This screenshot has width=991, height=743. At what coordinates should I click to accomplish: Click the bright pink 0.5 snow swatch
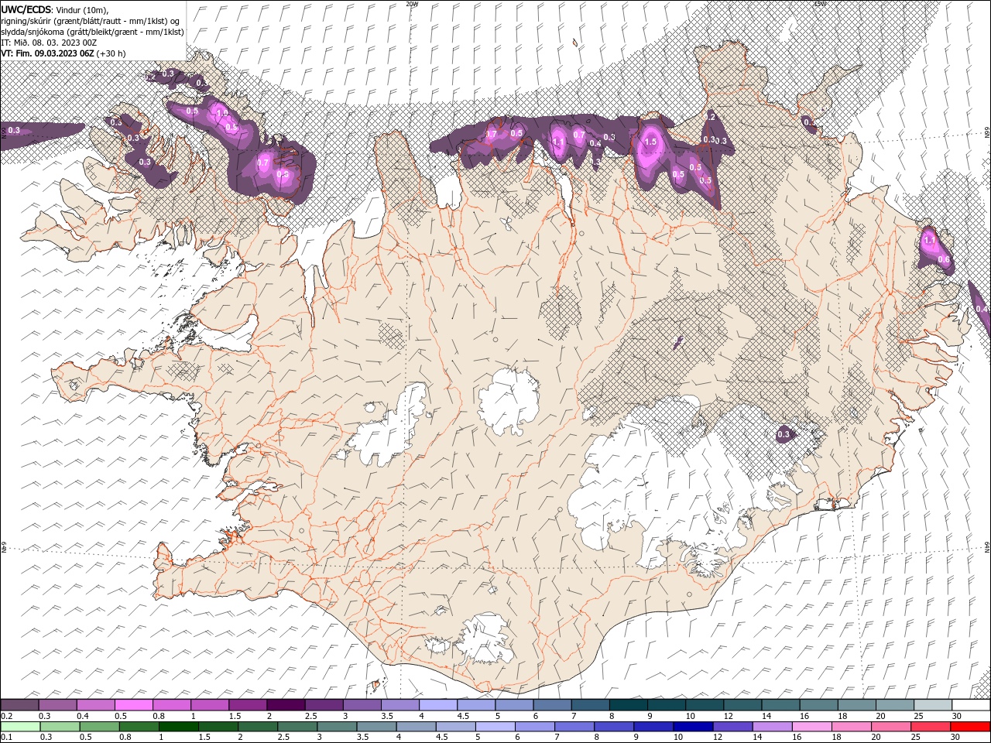click(x=133, y=705)
